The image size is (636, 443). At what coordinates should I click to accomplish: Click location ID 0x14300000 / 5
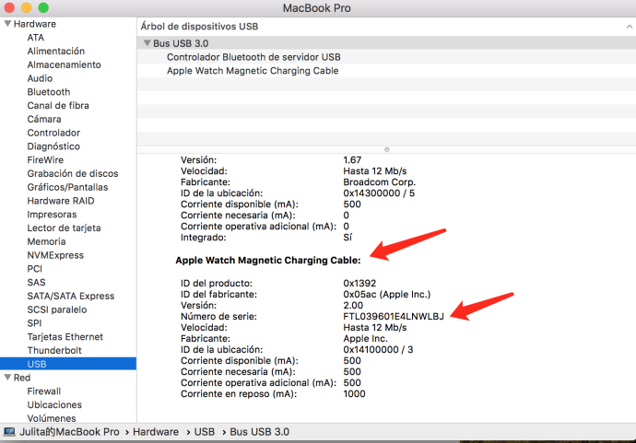[x=379, y=192]
